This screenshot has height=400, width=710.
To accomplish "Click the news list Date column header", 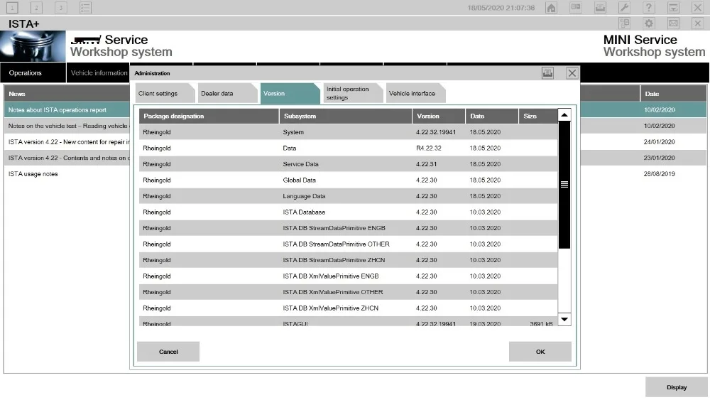I will [673, 94].
